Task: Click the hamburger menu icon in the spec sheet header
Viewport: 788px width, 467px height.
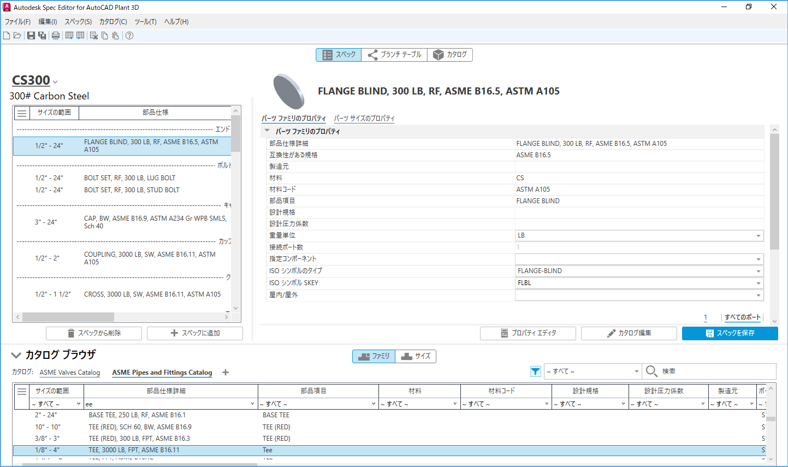Action: pyautogui.click(x=22, y=113)
